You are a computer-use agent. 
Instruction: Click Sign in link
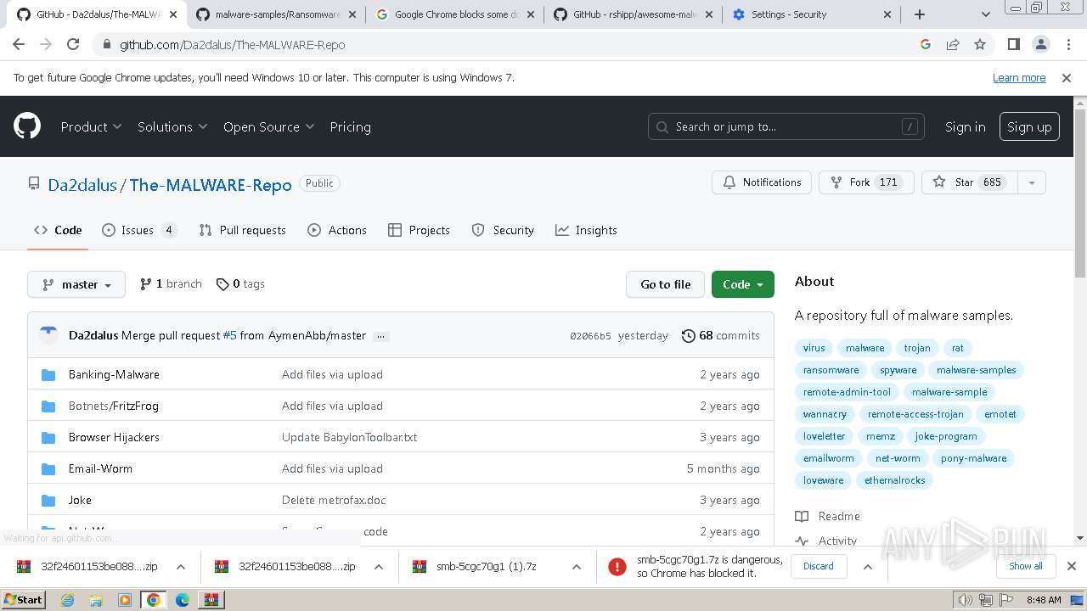pos(965,126)
